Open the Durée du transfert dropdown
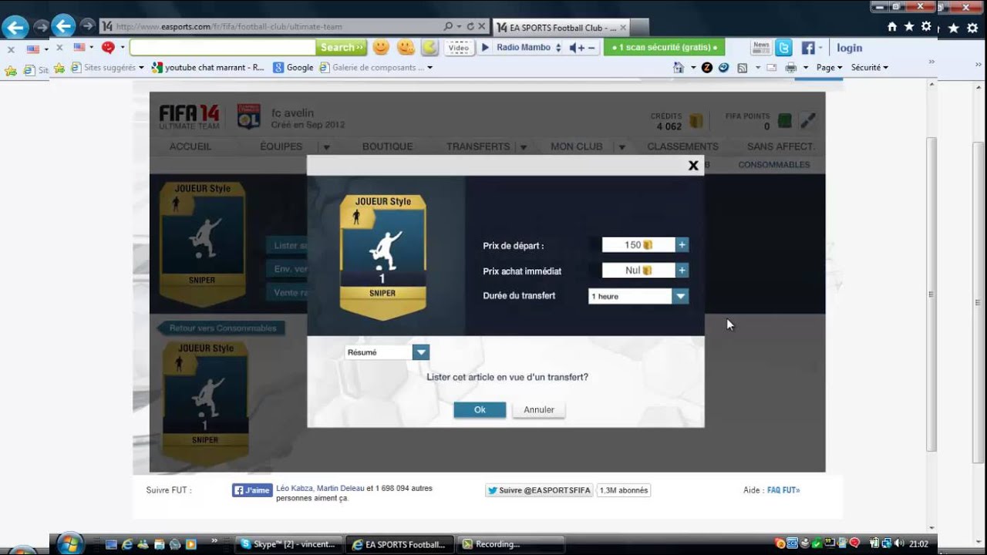Screen dimensions: 987x555 (638, 296)
